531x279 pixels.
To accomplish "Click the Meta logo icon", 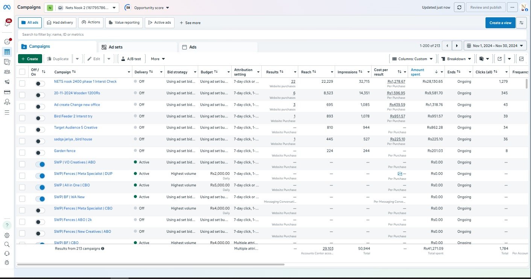I will [7, 8].
